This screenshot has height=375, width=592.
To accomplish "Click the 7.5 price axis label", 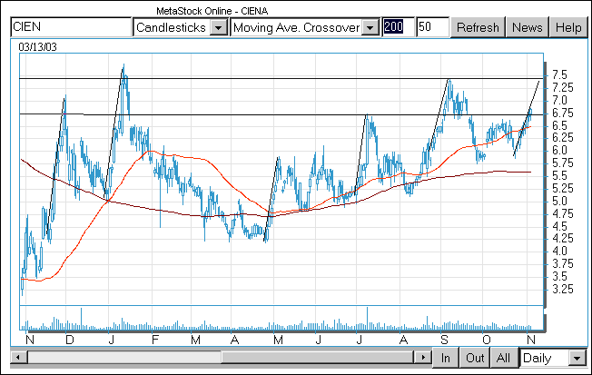I will tap(559, 74).
